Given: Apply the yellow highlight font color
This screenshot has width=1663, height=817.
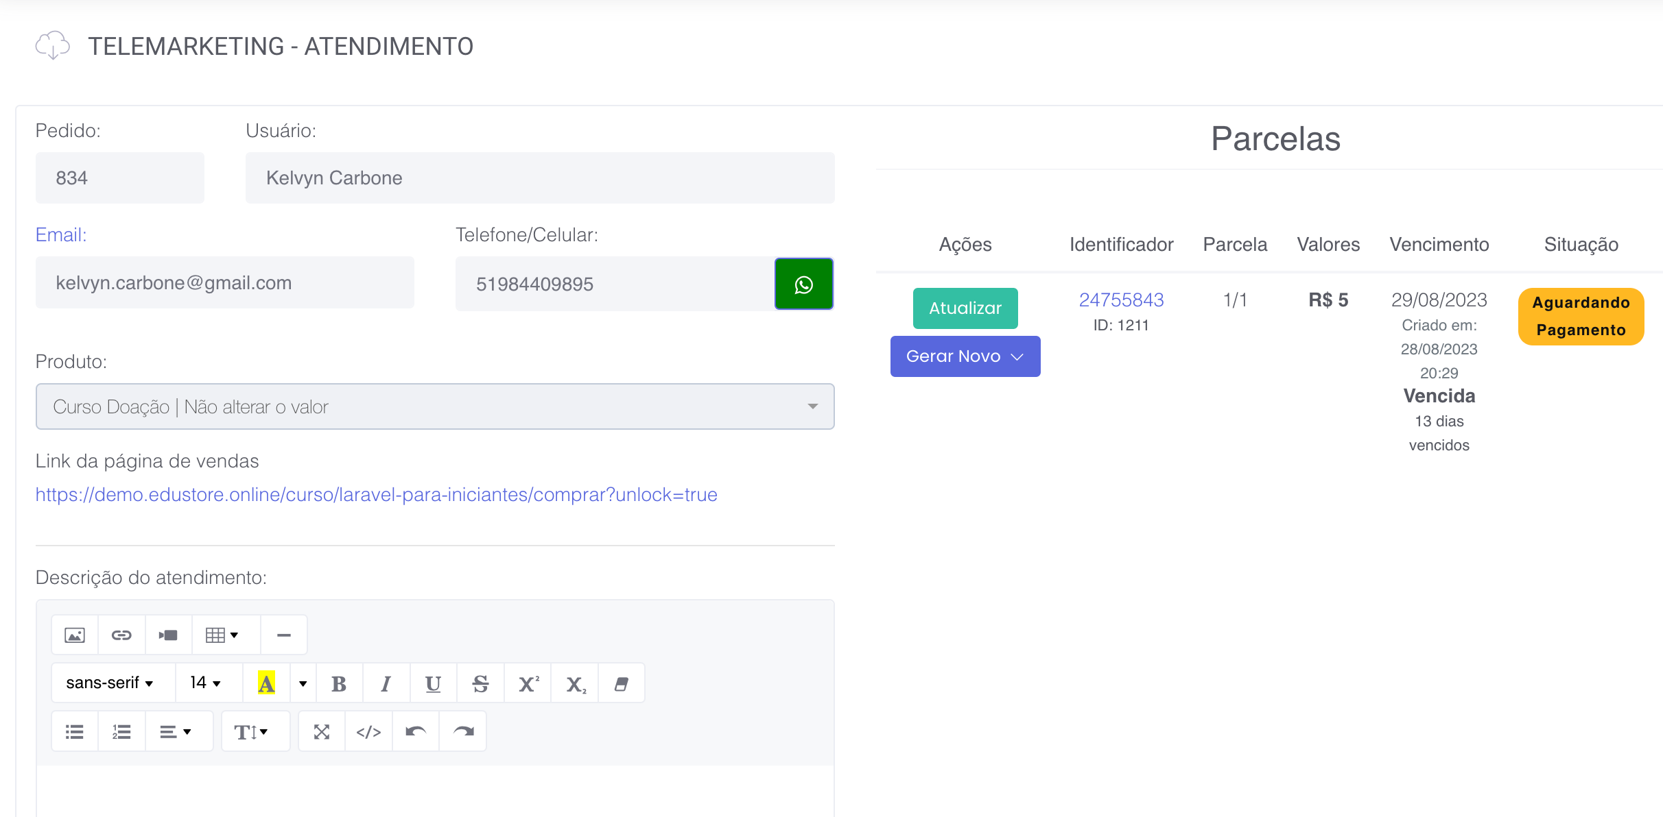Looking at the screenshot, I should pos(266,683).
